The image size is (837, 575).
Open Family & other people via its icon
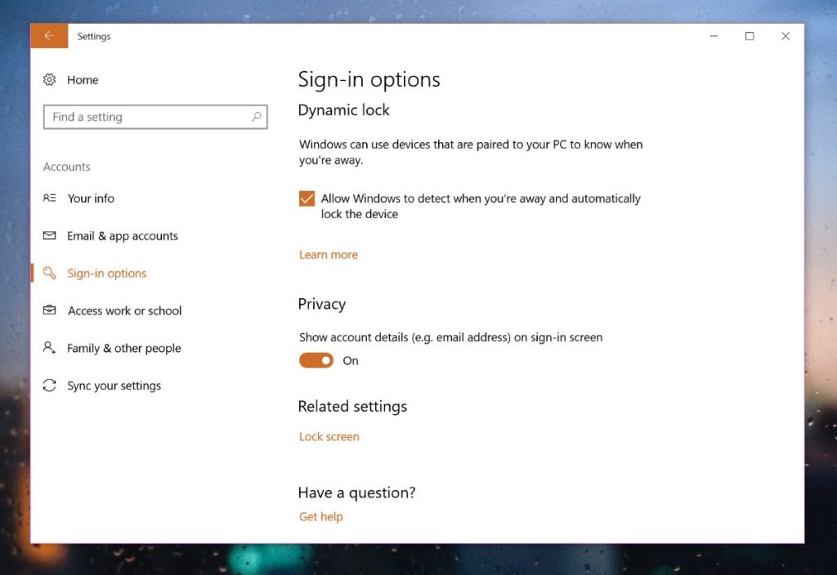pyautogui.click(x=50, y=348)
